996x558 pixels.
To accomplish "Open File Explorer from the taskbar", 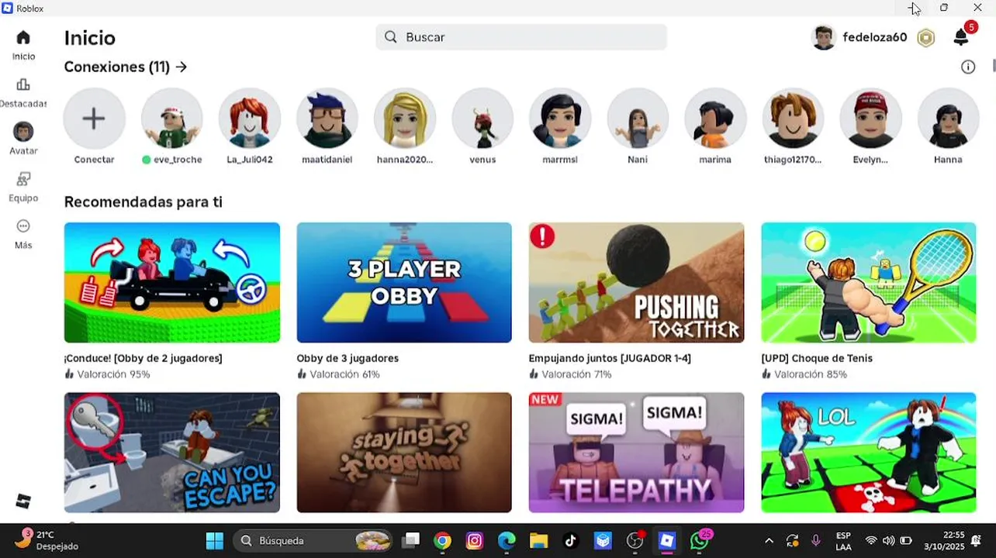I will click(x=538, y=540).
